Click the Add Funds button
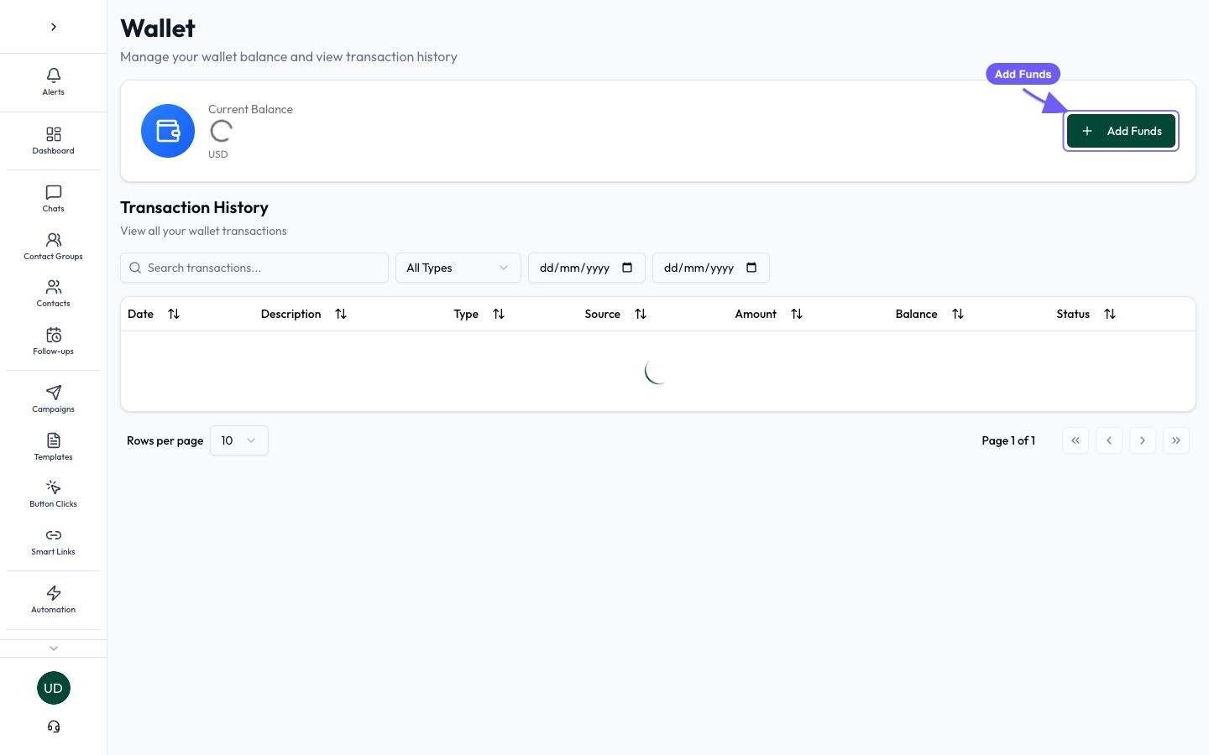This screenshot has height=755, width=1209. tap(1121, 131)
